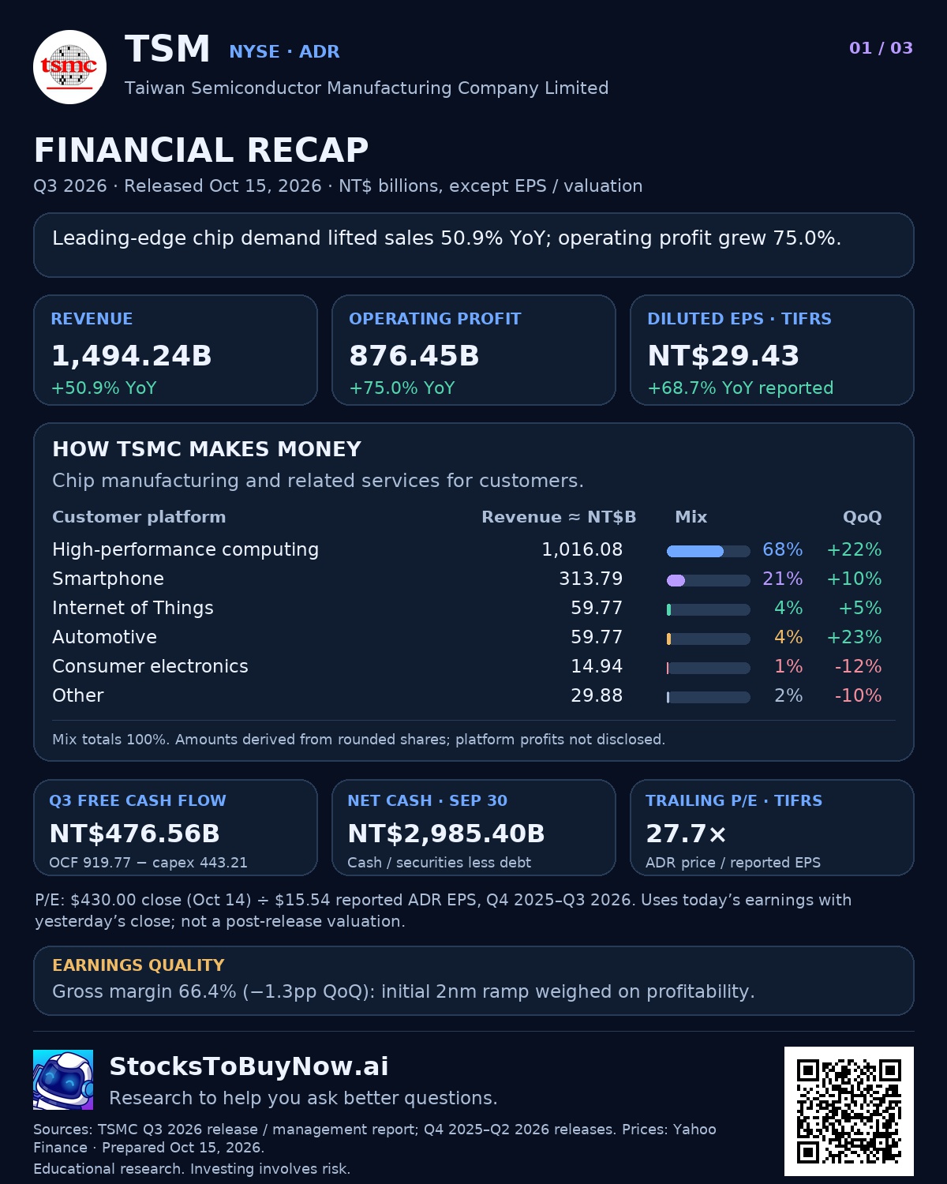Image resolution: width=947 pixels, height=1184 pixels.
Task: Click the -10% QoQ value
Action: point(858,695)
